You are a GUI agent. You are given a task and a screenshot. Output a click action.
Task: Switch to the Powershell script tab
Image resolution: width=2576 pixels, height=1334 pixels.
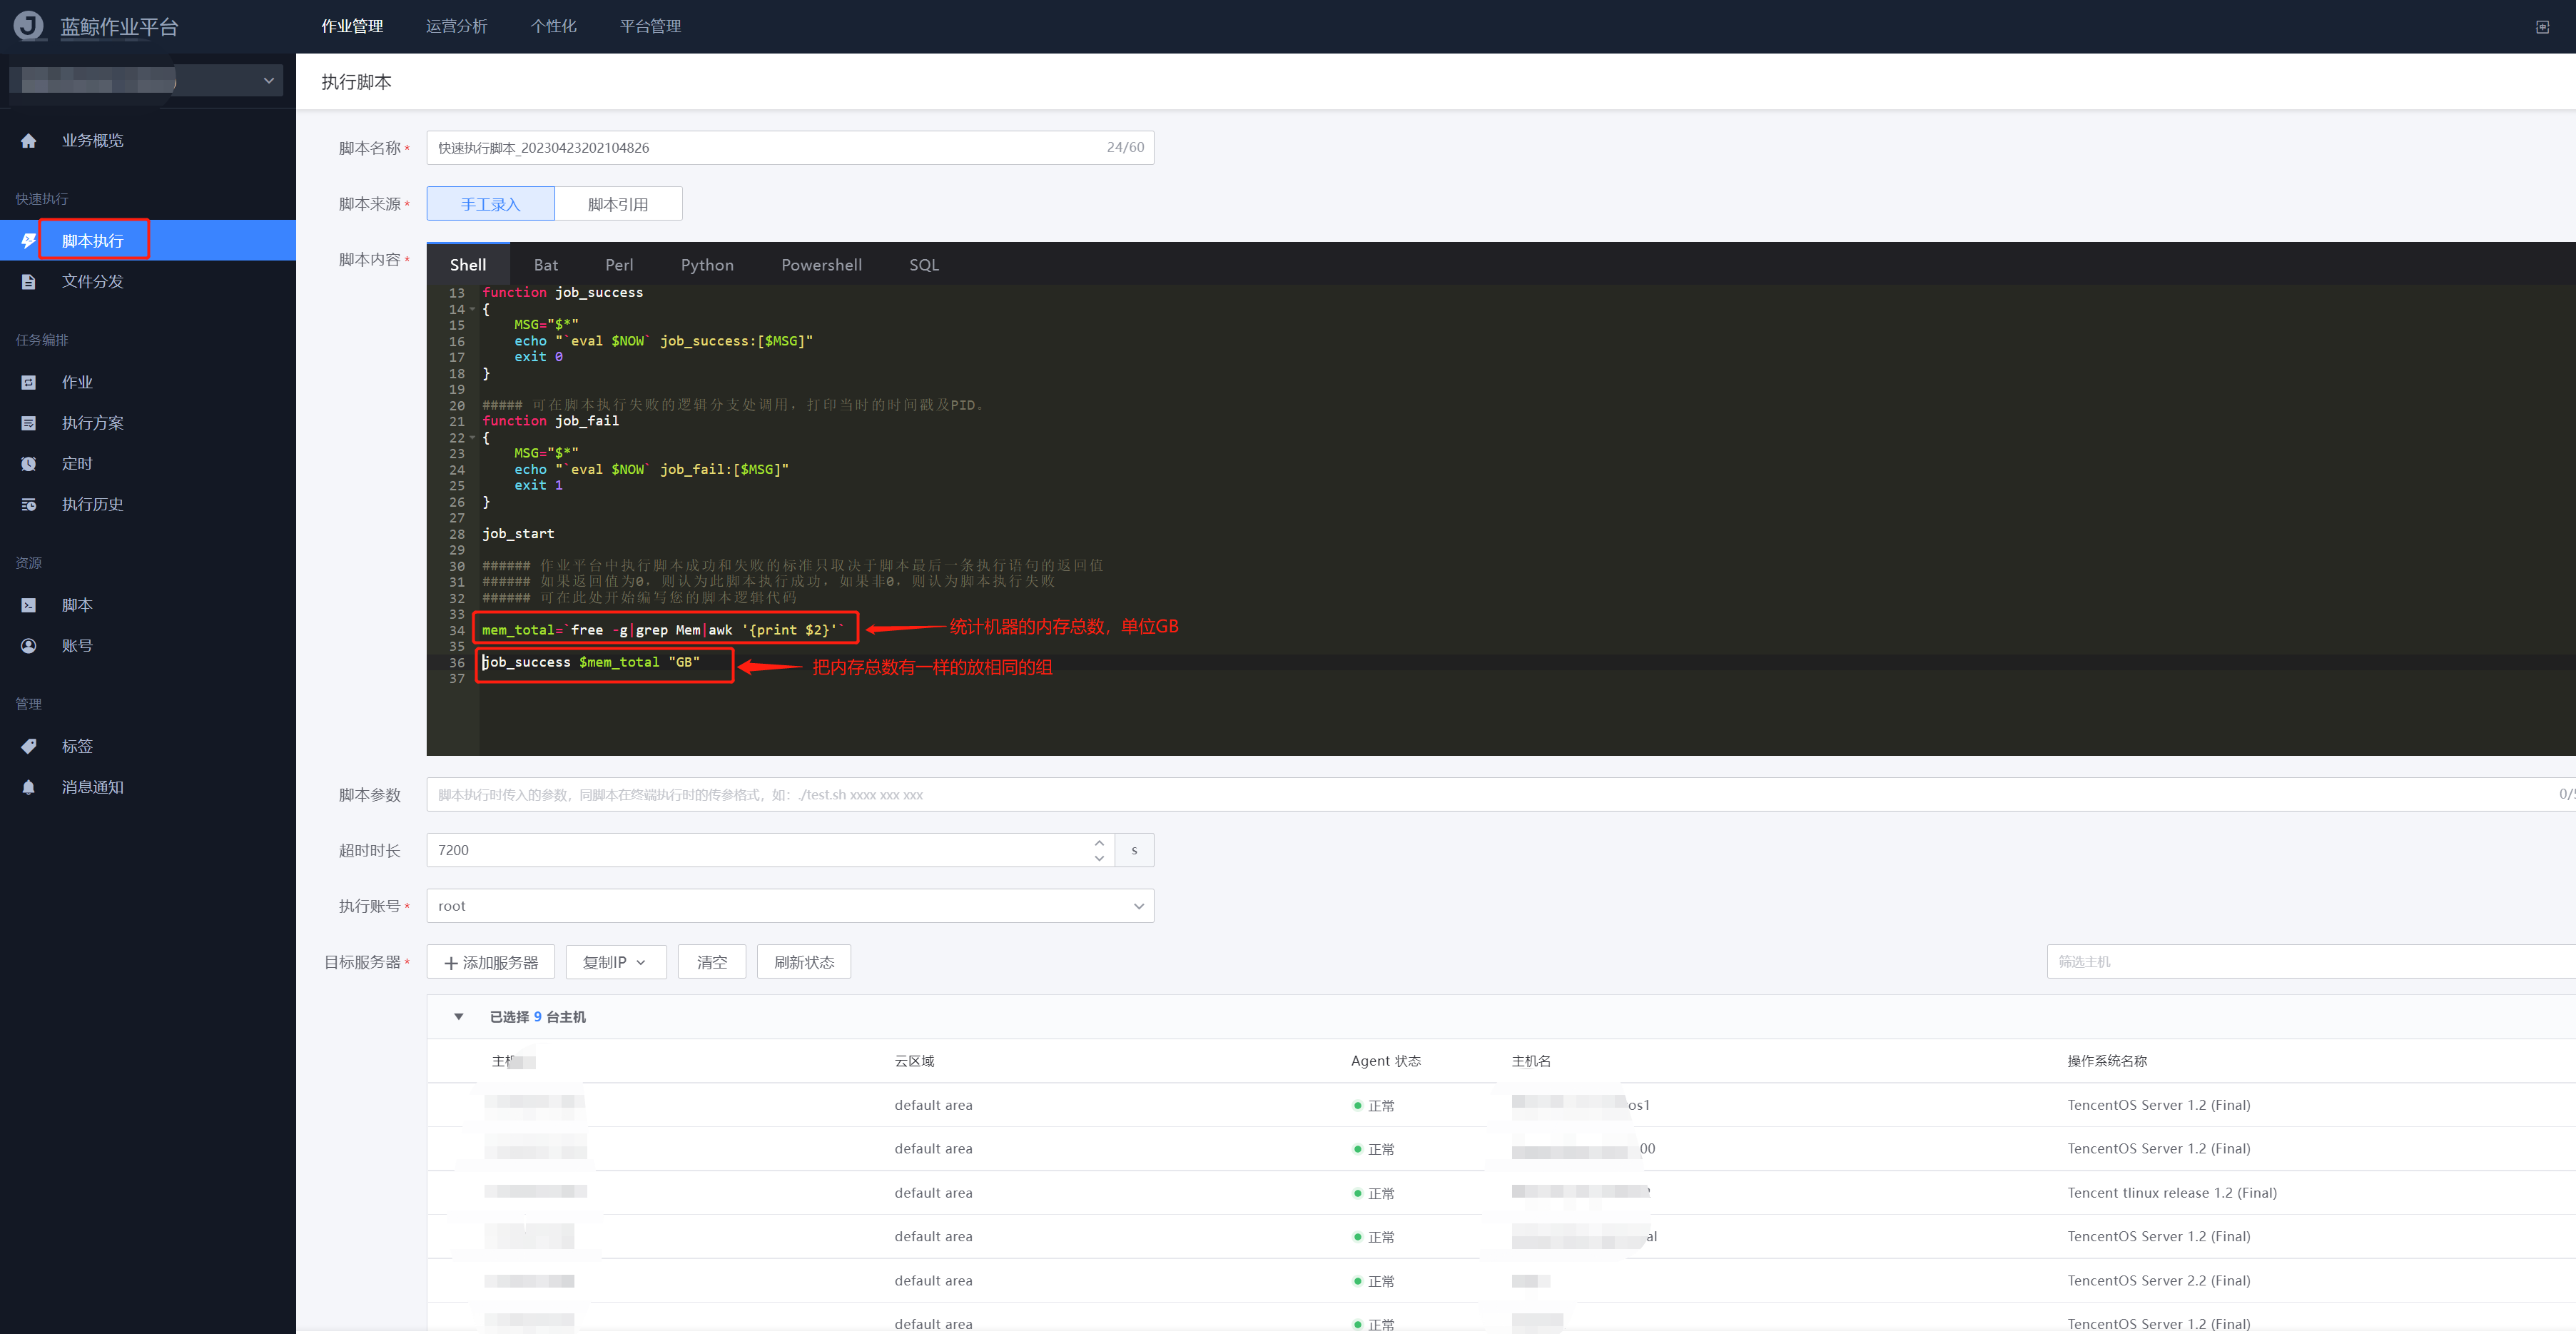click(x=821, y=265)
